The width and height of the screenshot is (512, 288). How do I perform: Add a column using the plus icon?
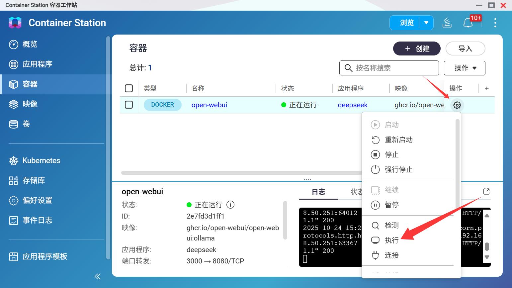pyautogui.click(x=487, y=88)
